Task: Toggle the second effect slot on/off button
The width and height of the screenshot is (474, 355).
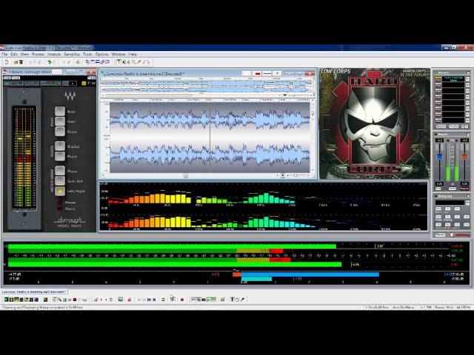Action: (x=438, y=86)
